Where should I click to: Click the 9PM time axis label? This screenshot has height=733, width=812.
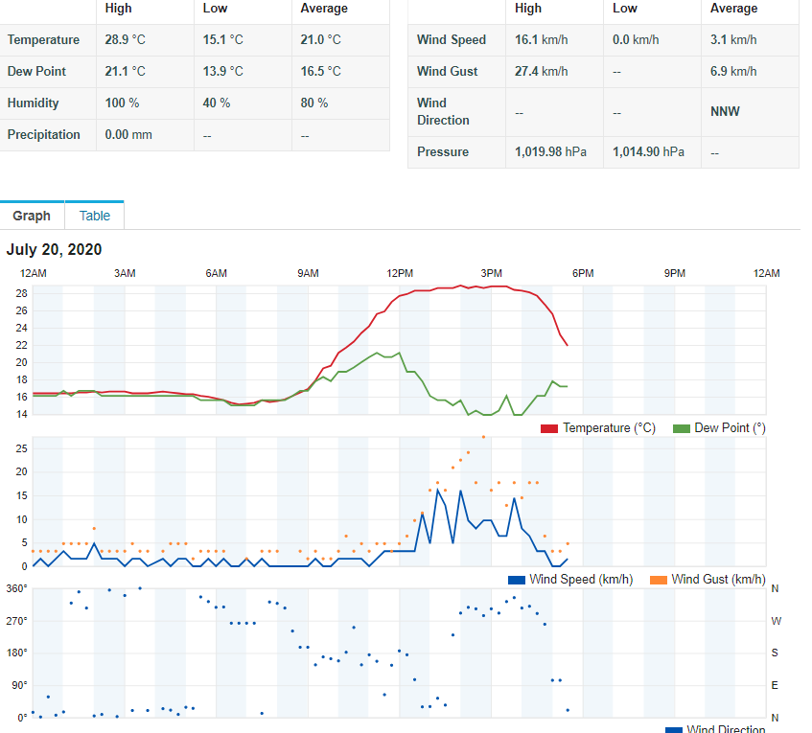coord(675,273)
